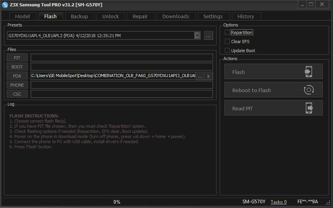Click log line about download mode
The image size is (333, 208).
(98, 136)
